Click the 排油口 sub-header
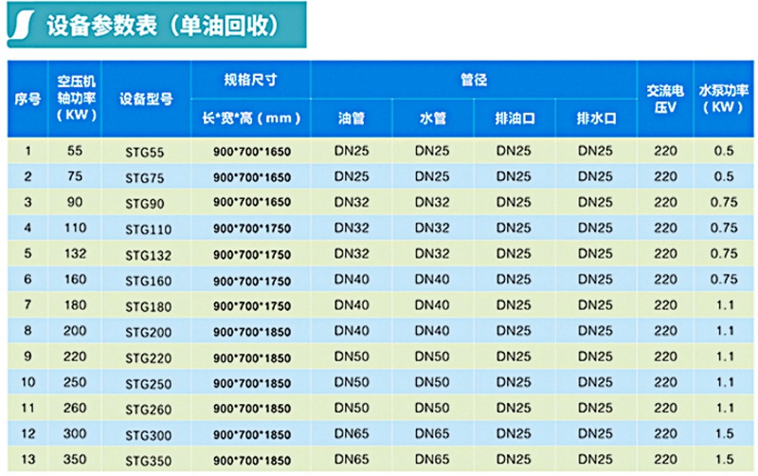The height and width of the screenshot is (476, 758). (x=514, y=119)
